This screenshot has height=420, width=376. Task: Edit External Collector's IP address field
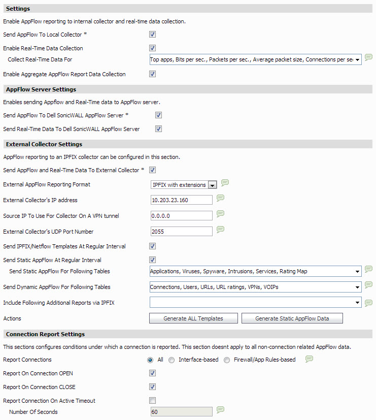pos(182,200)
